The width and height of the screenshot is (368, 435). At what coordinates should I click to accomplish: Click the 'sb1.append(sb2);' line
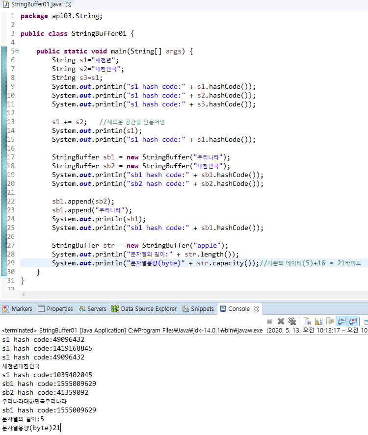[83, 202]
